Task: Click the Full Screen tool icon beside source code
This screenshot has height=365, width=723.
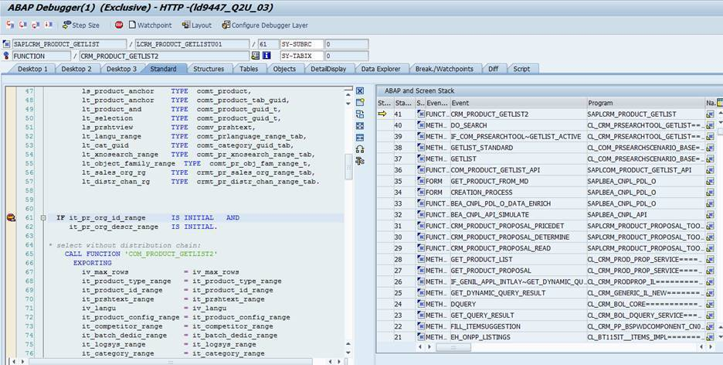Action: tap(360, 125)
